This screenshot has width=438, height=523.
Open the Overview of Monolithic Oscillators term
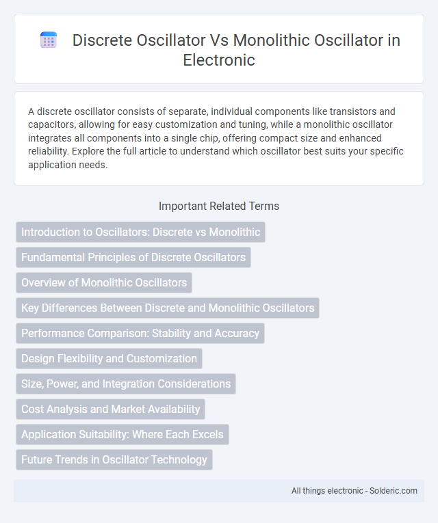(x=104, y=282)
